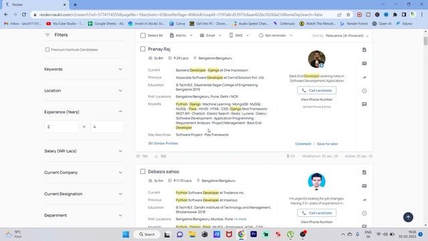Open resume document icon for Debasis sahoo
This screenshot has width=428, height=241.
[364, 172]
